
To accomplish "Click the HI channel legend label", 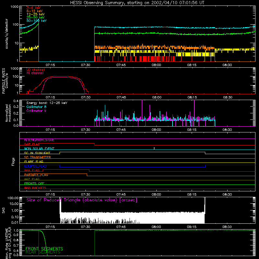I will pyautogui.click(x=35, y=73).
